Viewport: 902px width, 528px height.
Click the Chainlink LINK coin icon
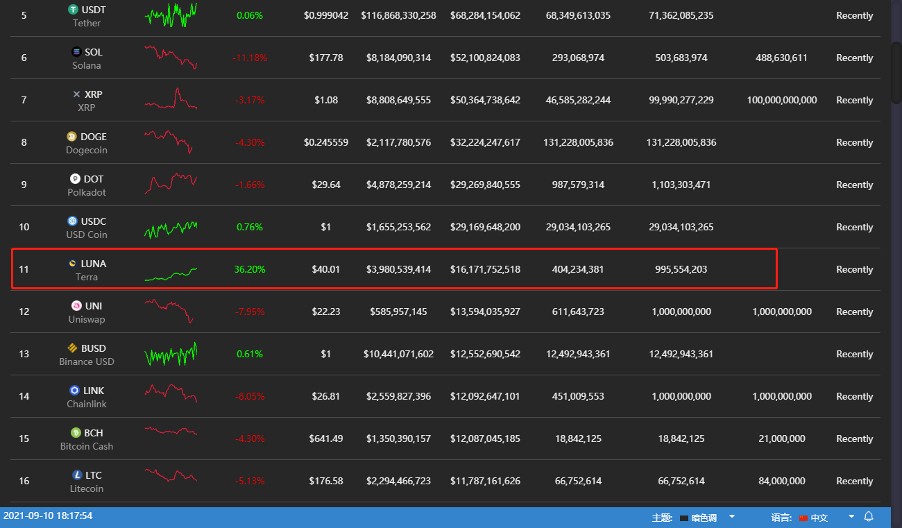point(74,391)
